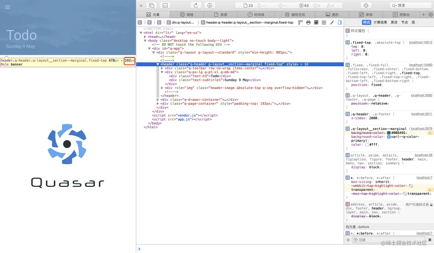Screen dimensions: 434x253
Task: Expand the q-page-container div node
Action: click(x=158, y=104)
